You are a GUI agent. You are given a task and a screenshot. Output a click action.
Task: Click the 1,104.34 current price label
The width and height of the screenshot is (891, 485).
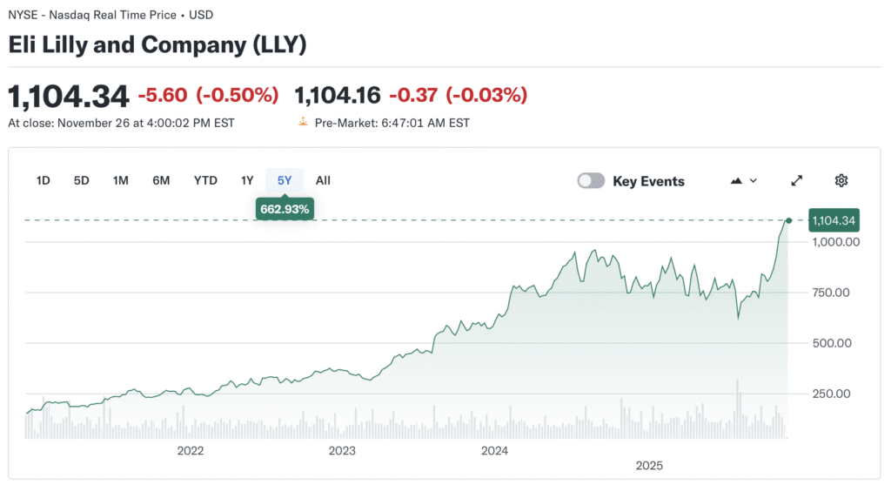(834, 221)
